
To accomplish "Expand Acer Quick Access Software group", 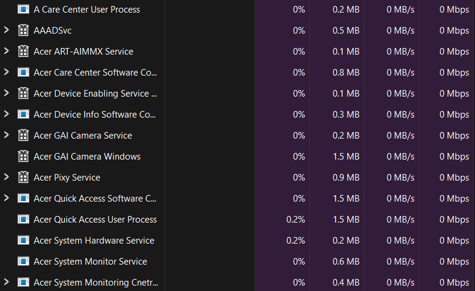I will click(x=6, y=198).
